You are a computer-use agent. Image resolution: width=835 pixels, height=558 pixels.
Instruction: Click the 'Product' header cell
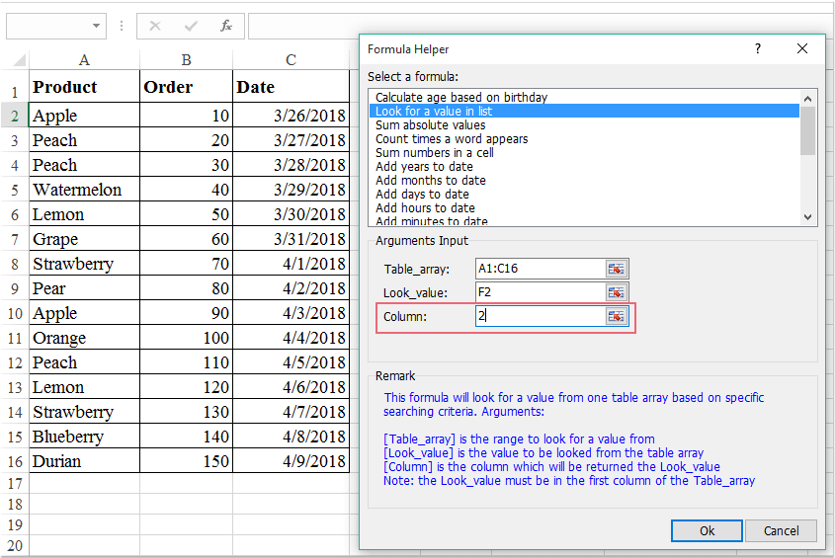[x=84, y=86]
